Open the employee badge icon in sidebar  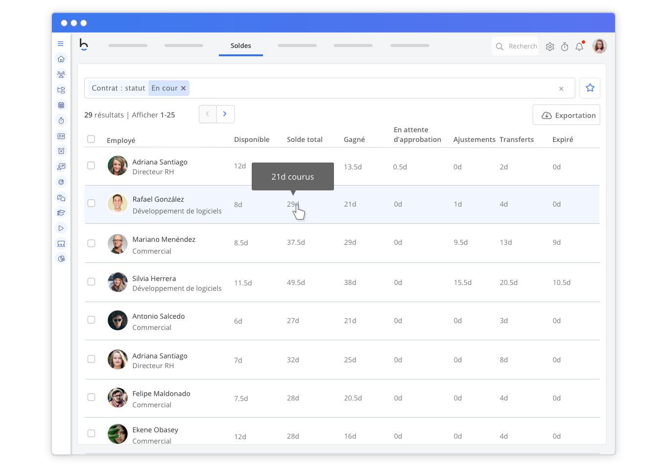point(61,136)
